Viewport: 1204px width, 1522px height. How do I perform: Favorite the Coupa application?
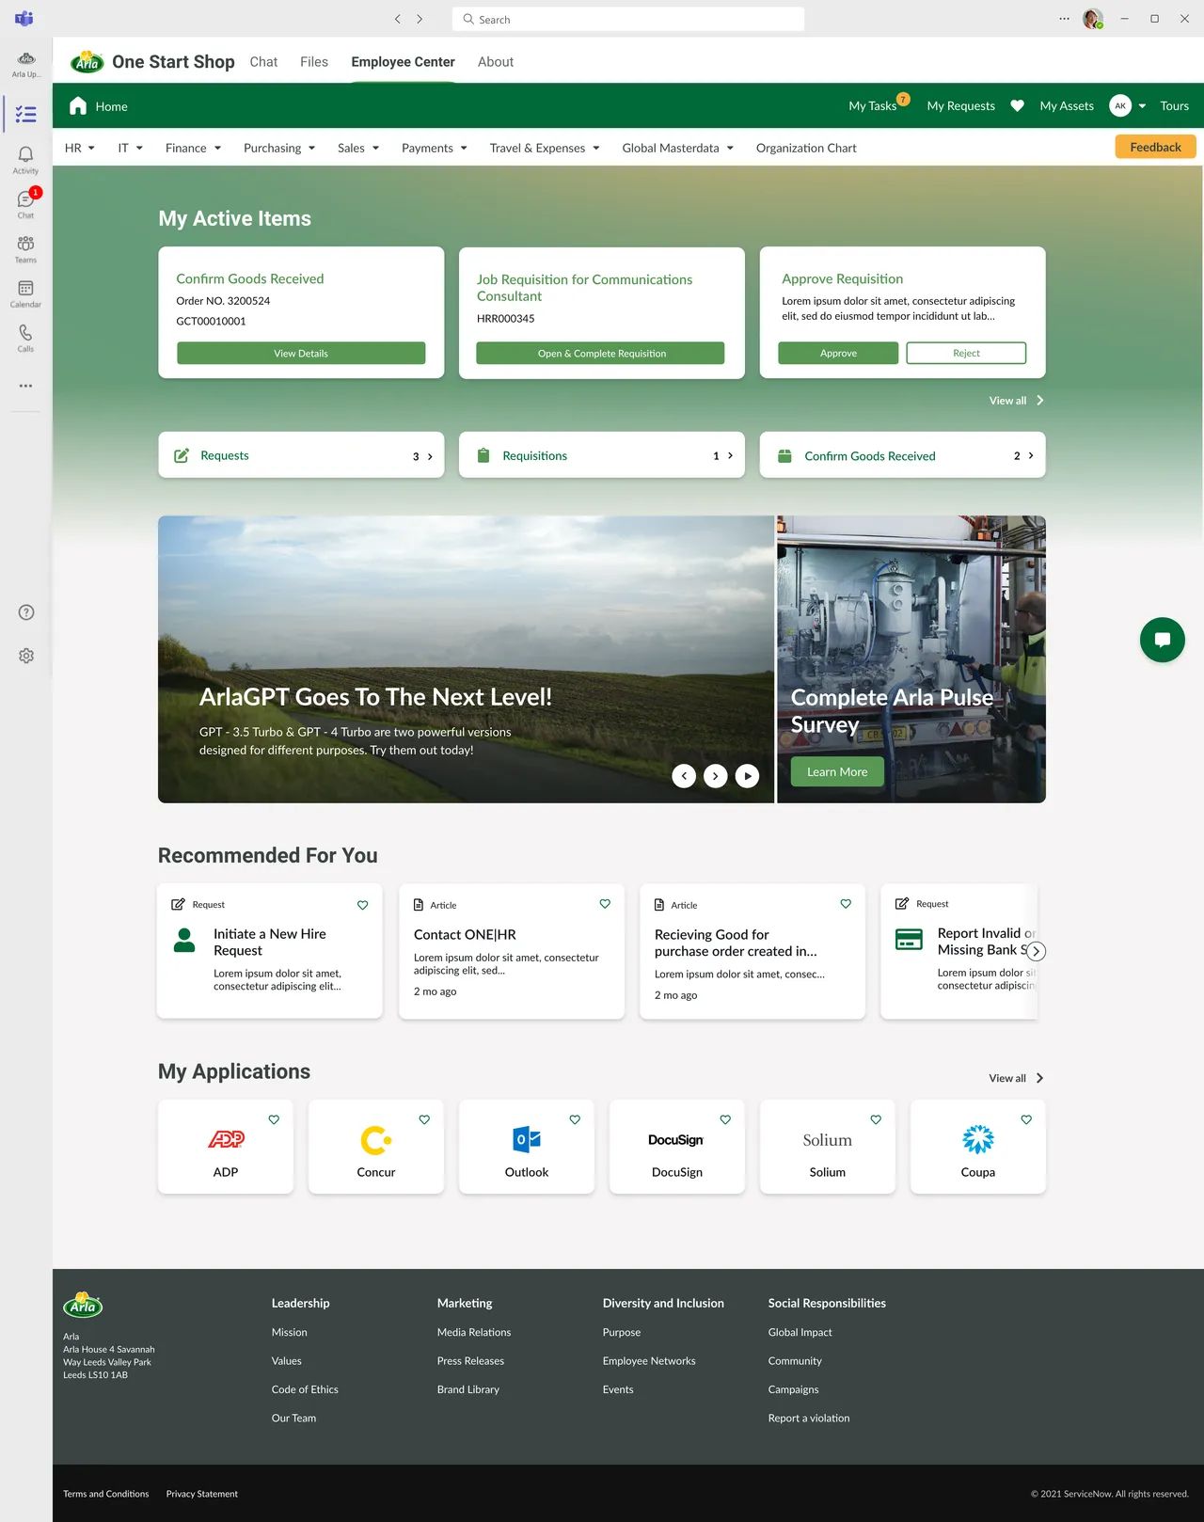tap(1026, 1119)
